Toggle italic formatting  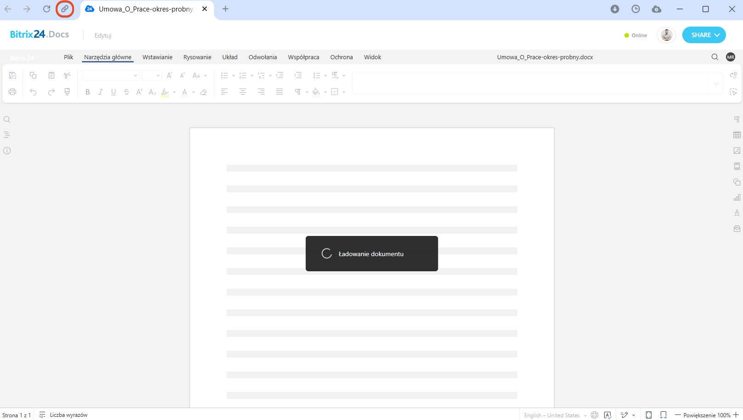(x=100, y=92)
